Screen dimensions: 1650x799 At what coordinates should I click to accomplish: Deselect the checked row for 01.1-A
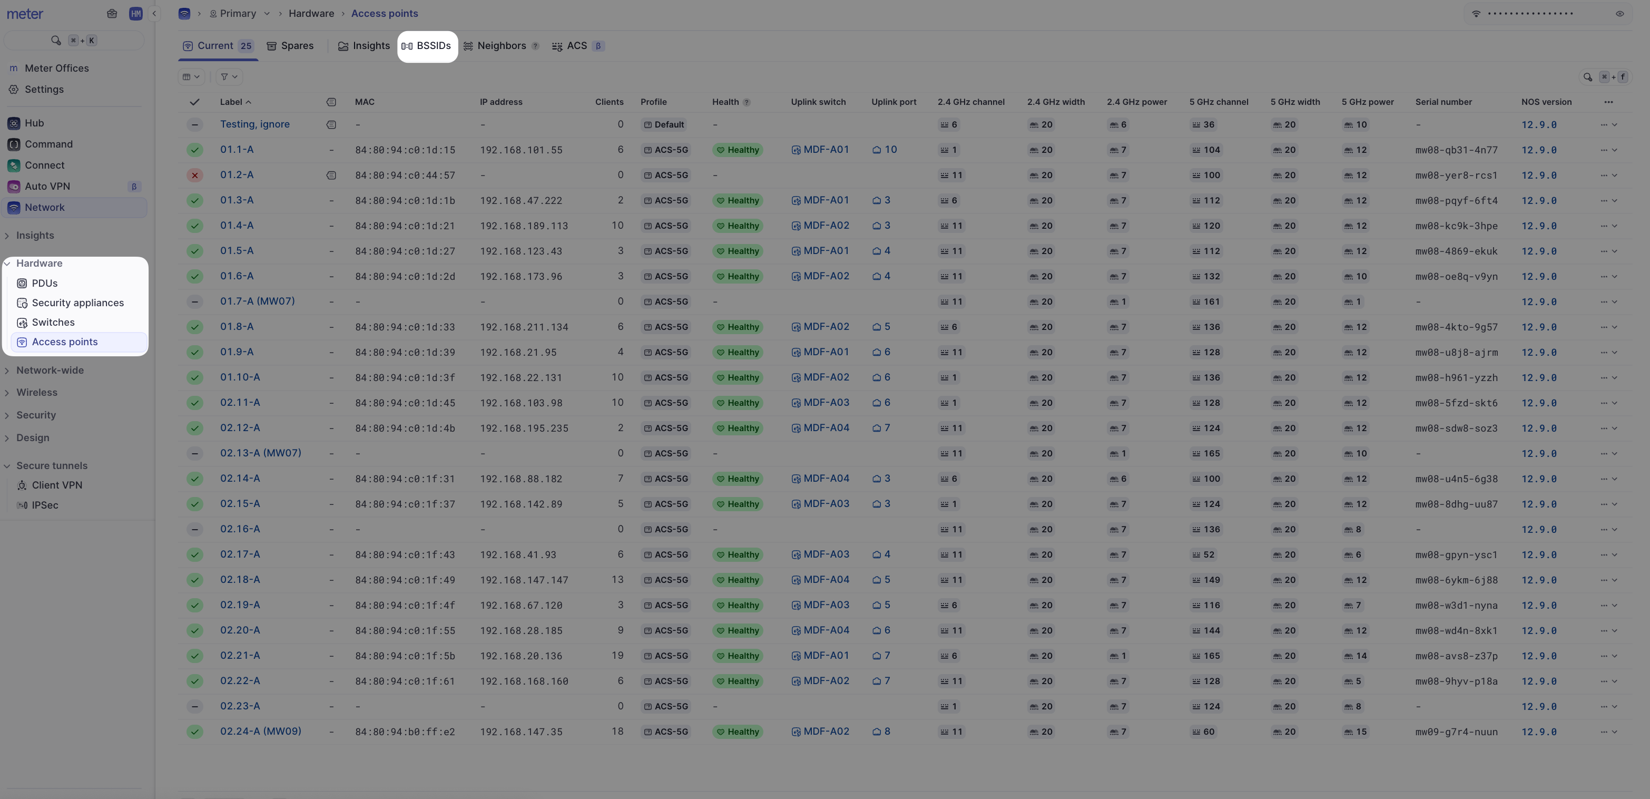[195, 149]
